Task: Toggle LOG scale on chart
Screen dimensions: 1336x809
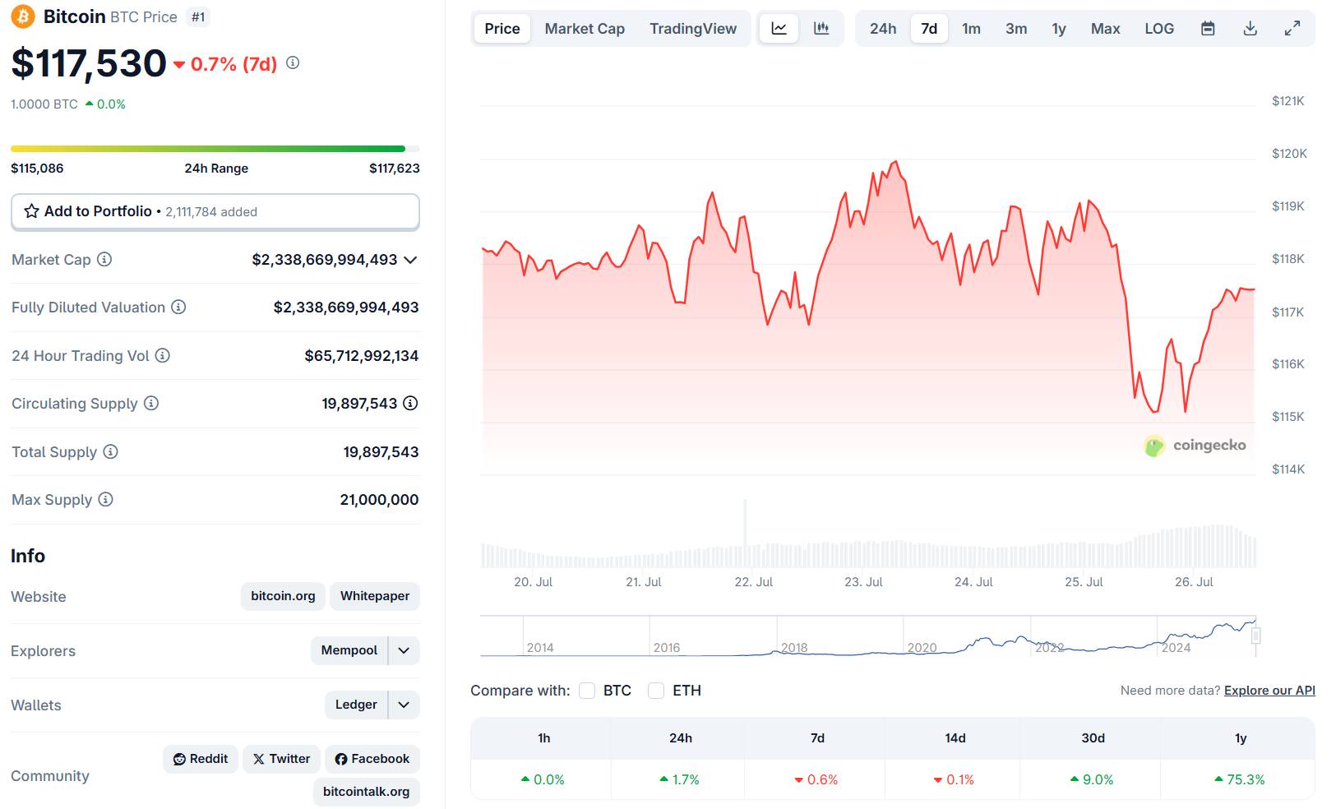Action: point(1159,29)
